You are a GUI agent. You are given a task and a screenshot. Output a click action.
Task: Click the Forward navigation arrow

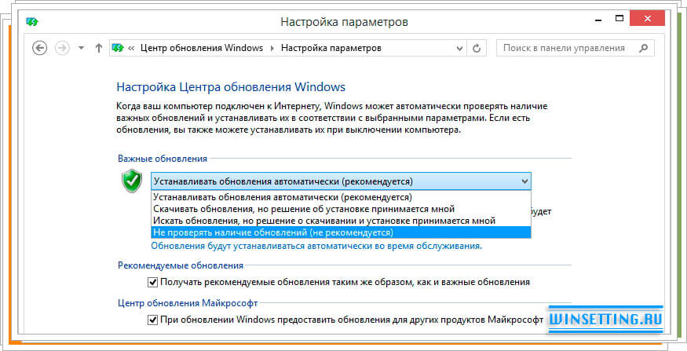point(64,48)
